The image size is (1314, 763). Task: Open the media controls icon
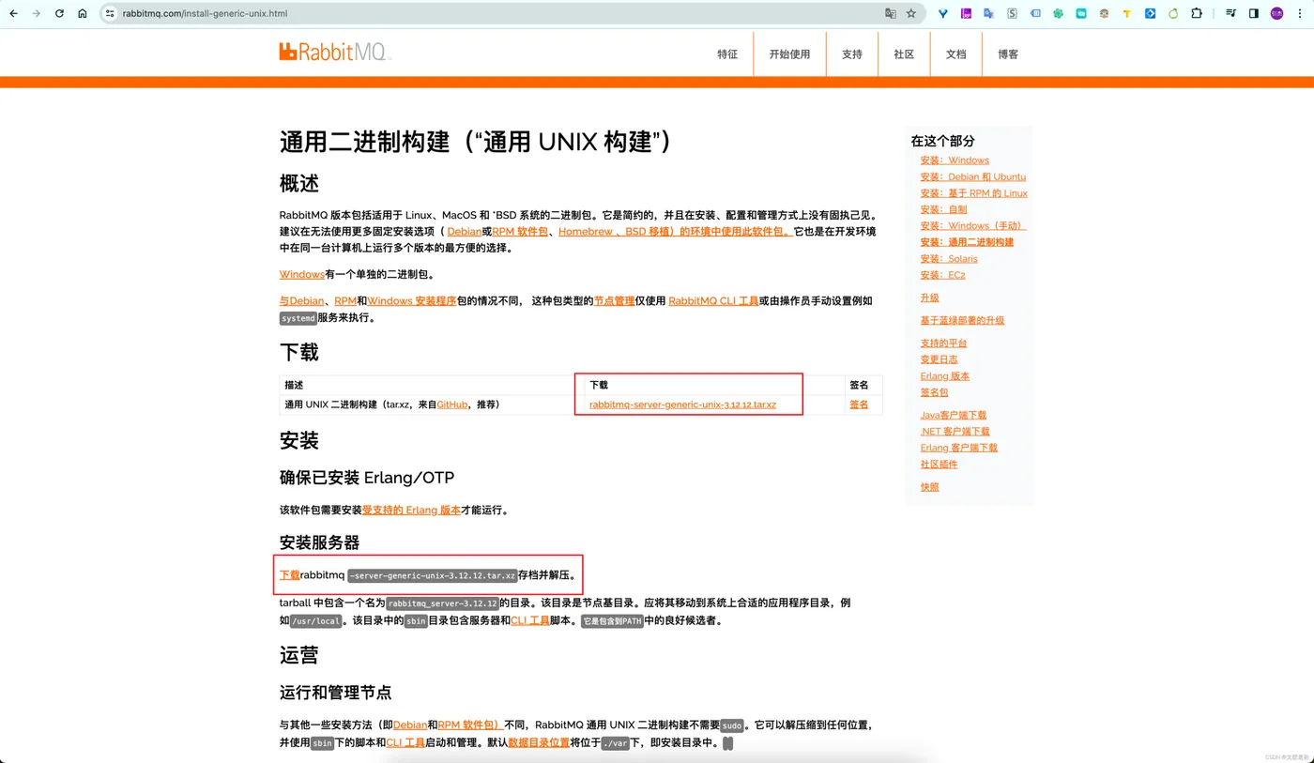click(x=1230, y=13)
